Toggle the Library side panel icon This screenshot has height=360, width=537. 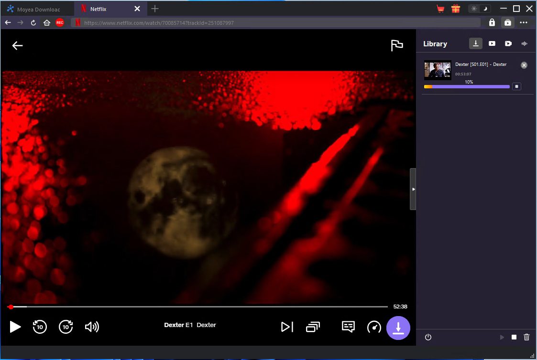point(507,22)
